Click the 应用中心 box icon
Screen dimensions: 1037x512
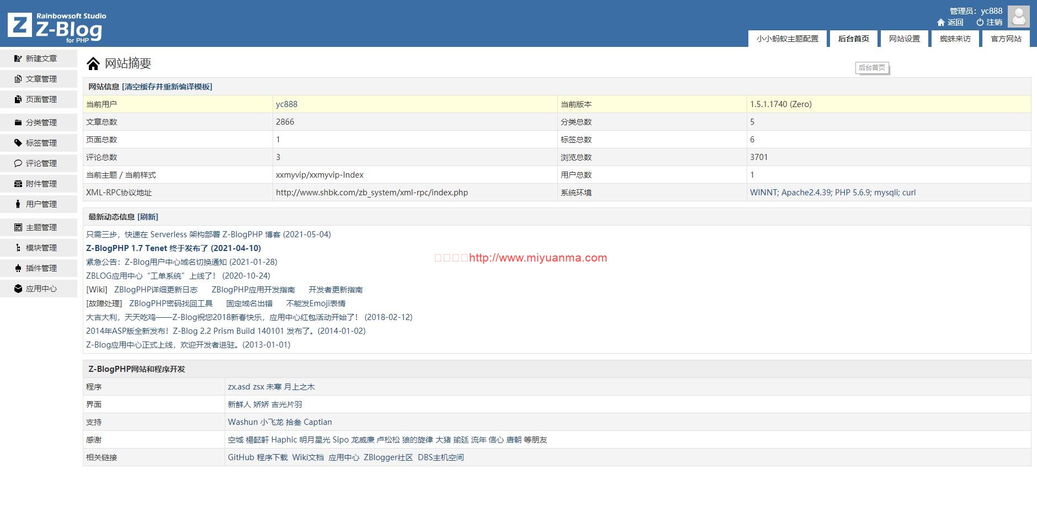[x=18, y=289]
